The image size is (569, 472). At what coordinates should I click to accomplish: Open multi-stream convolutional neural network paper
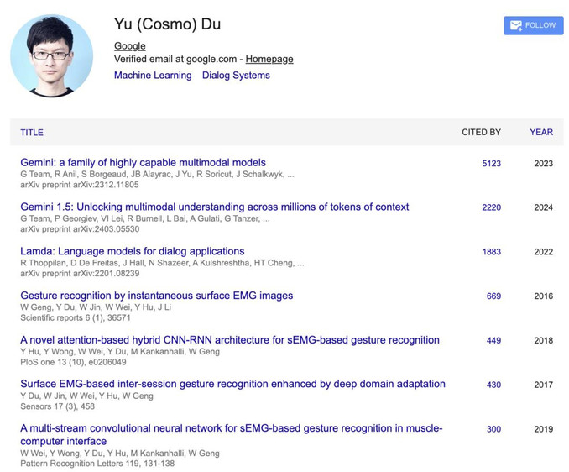(x=231, y=434)
